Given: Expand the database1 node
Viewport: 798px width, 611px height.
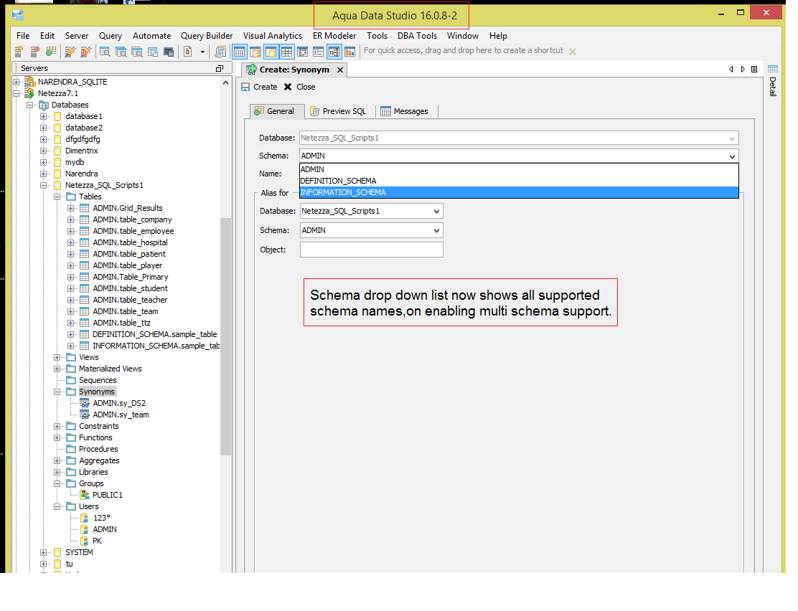Looking at the screenshot, I should (x=44, y=116).
